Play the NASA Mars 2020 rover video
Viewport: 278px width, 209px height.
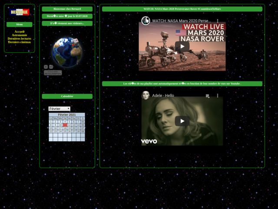(x=182, y=47)
